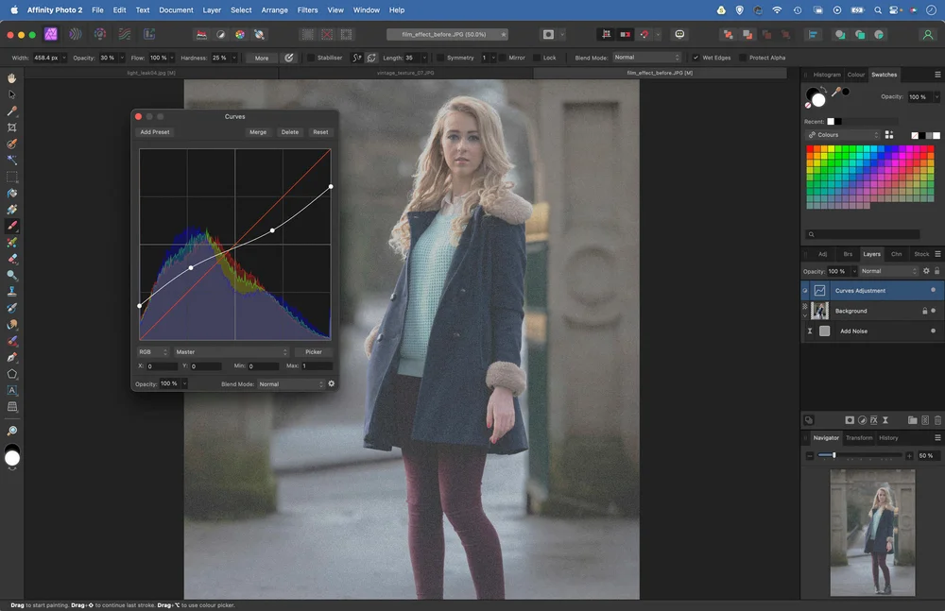
Task: Switch to Liquify Persona icon
Action: (76, 34)
